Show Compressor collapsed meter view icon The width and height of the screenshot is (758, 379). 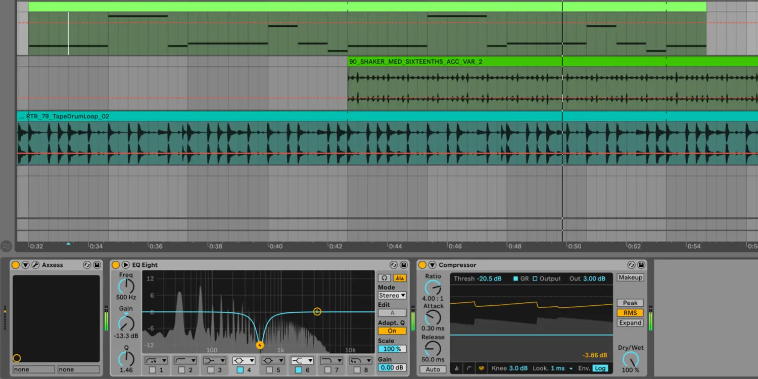pyautogui.click(x=457, y=368)
